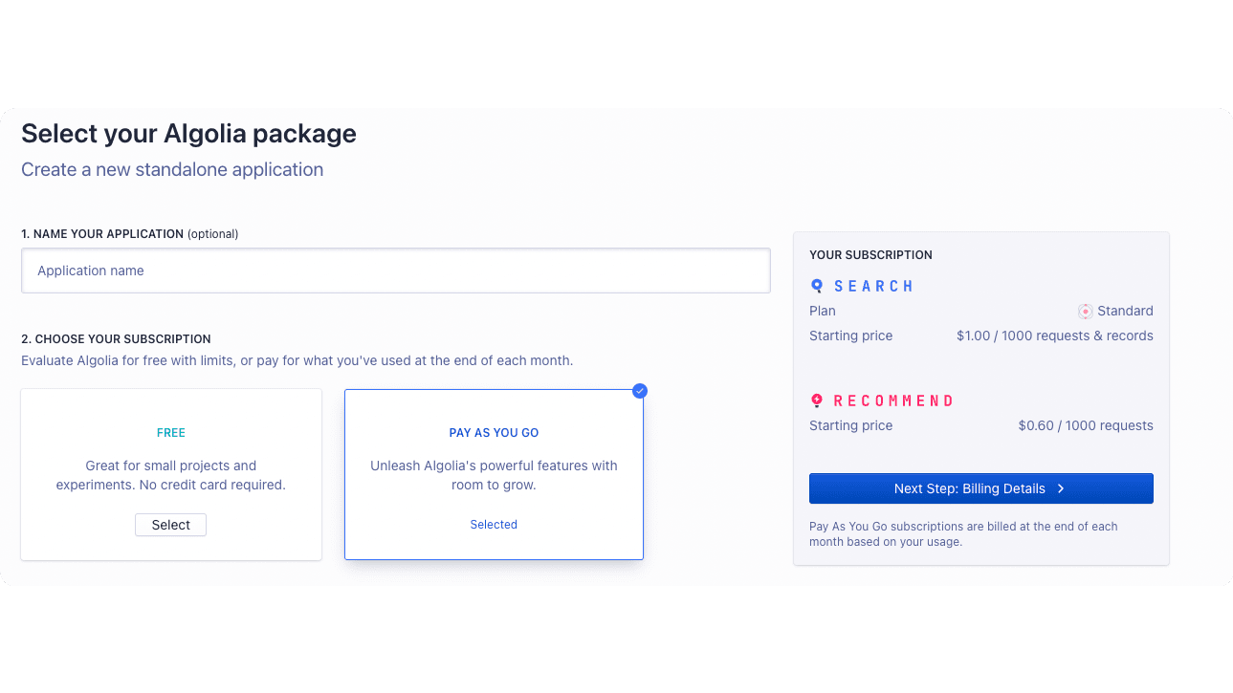Click inside the Application name field

395,271
